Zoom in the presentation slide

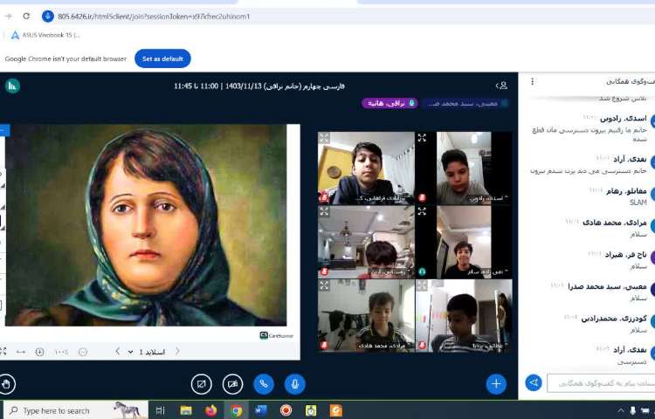coord(39,353)
